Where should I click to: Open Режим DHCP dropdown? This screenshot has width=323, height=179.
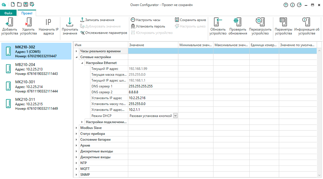(x=175, y=116)
